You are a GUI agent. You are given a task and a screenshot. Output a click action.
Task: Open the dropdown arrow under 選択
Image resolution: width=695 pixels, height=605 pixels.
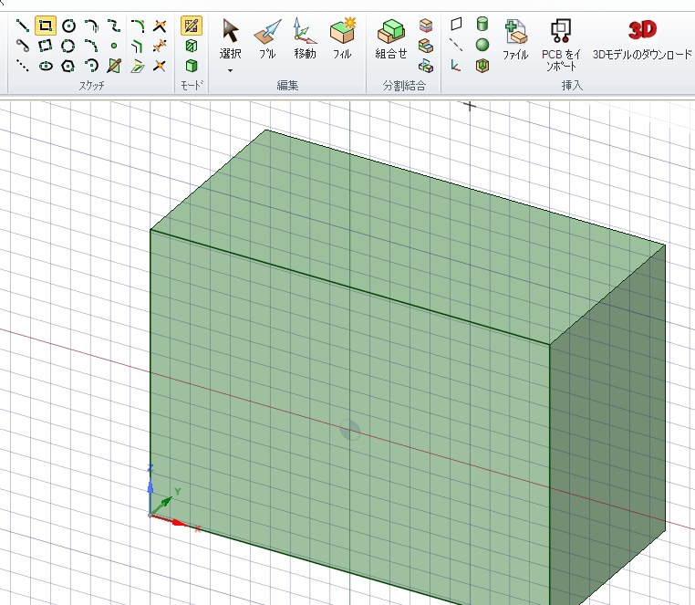coord(231,70)
